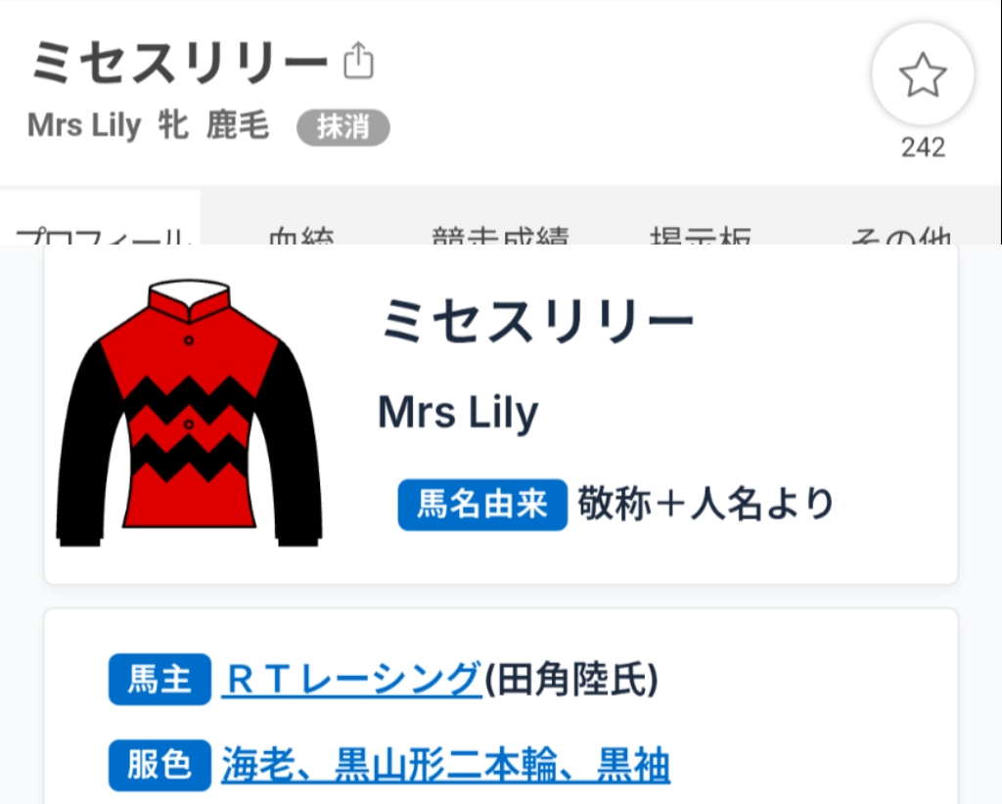Switch to the 血統 tab
This screenshot has height=804, width=1002.
[301, 234]
